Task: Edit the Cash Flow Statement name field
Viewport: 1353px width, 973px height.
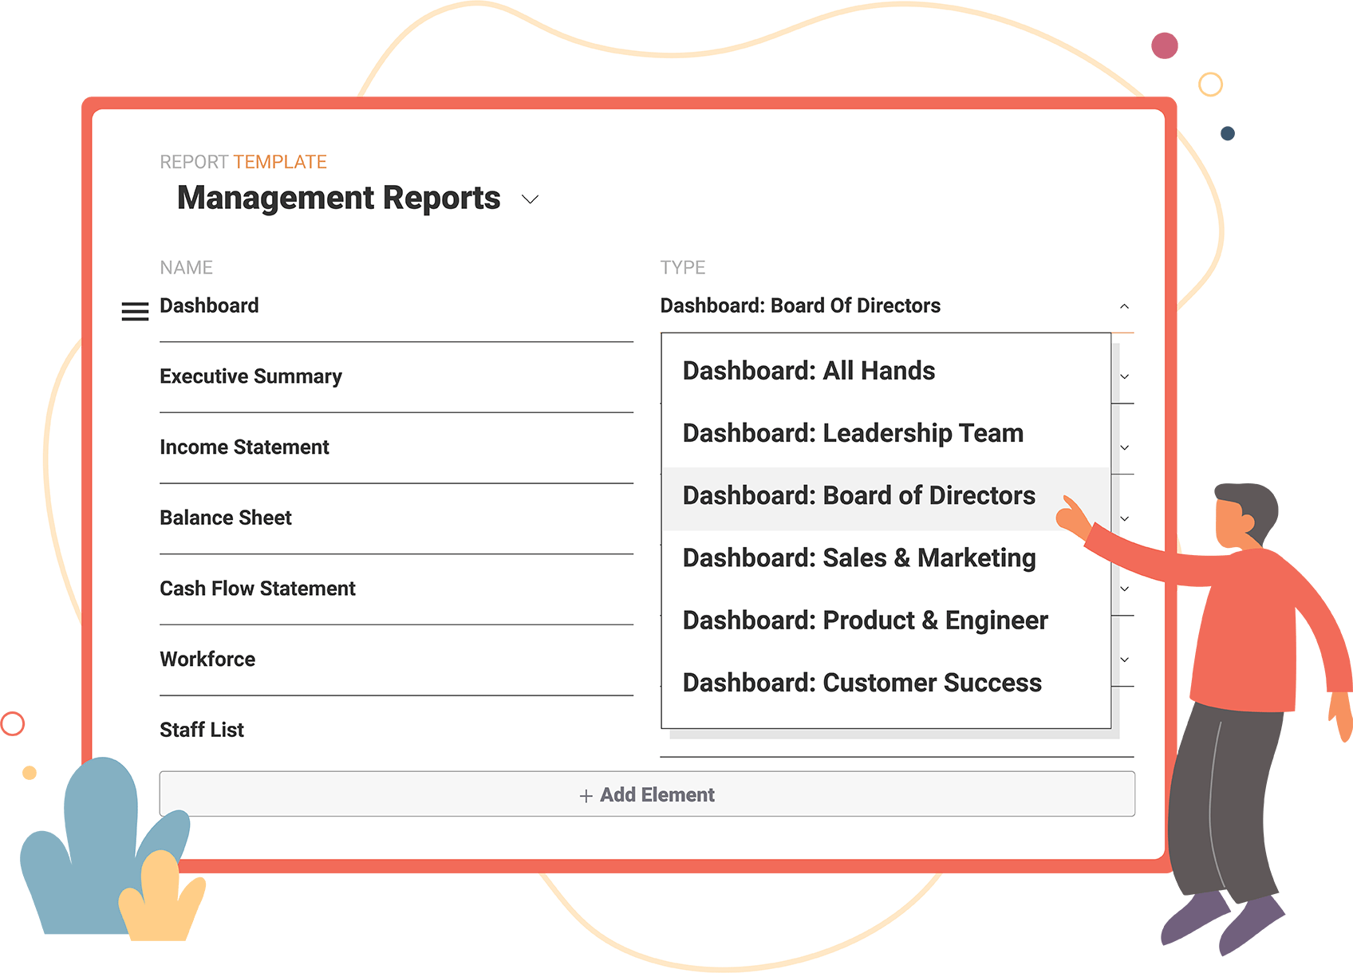Action: pyautogui.click(x=257, y=589)
